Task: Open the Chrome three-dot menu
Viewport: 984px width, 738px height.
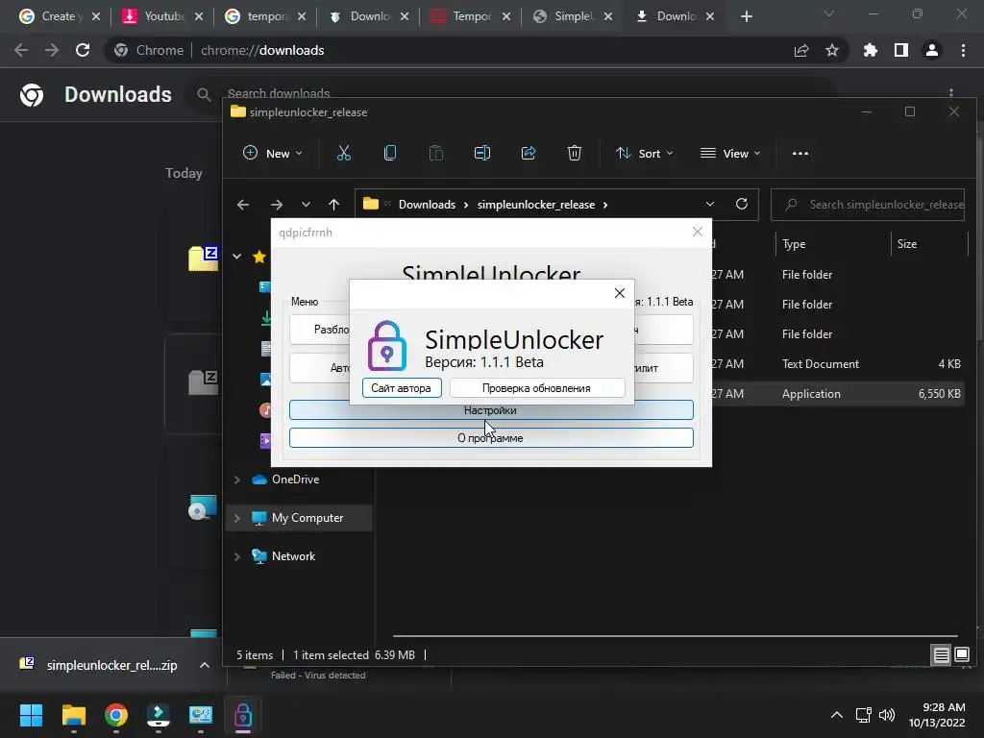Action: tap(963, 50)
